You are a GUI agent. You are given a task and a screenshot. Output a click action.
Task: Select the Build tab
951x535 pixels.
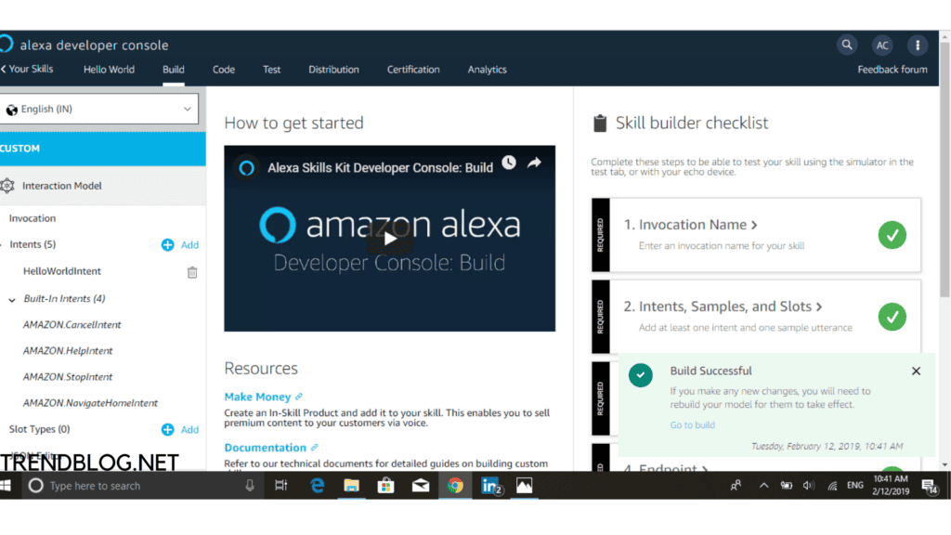[x=174, y=70]
